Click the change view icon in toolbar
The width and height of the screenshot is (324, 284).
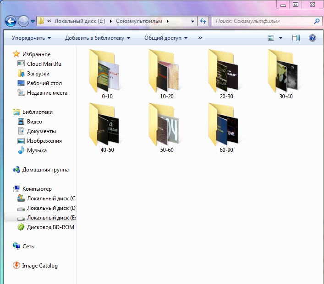271,38
